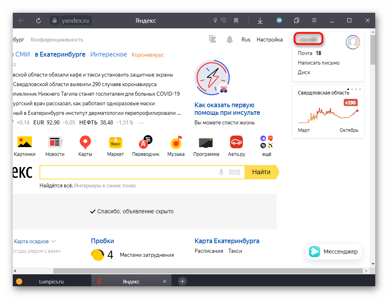Screen dimensions: 388x299
Task: Open the browser hamburger menu
Action: point(314,20)
